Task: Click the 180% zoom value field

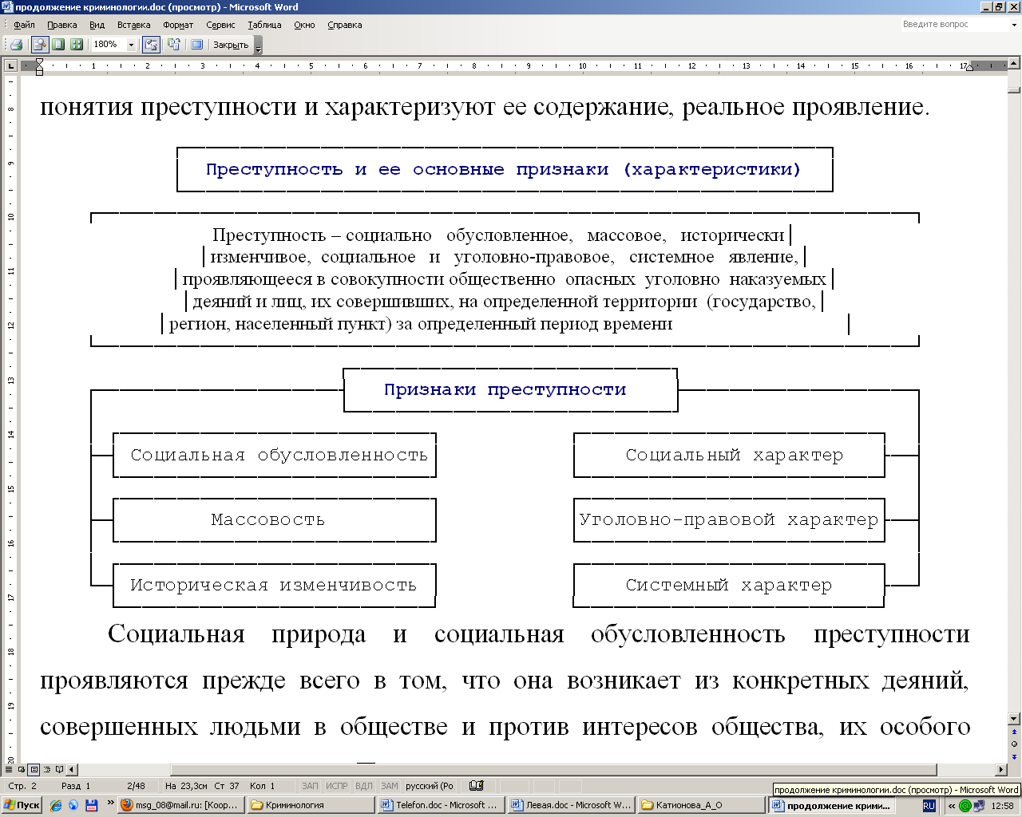Action: point(108,45)
